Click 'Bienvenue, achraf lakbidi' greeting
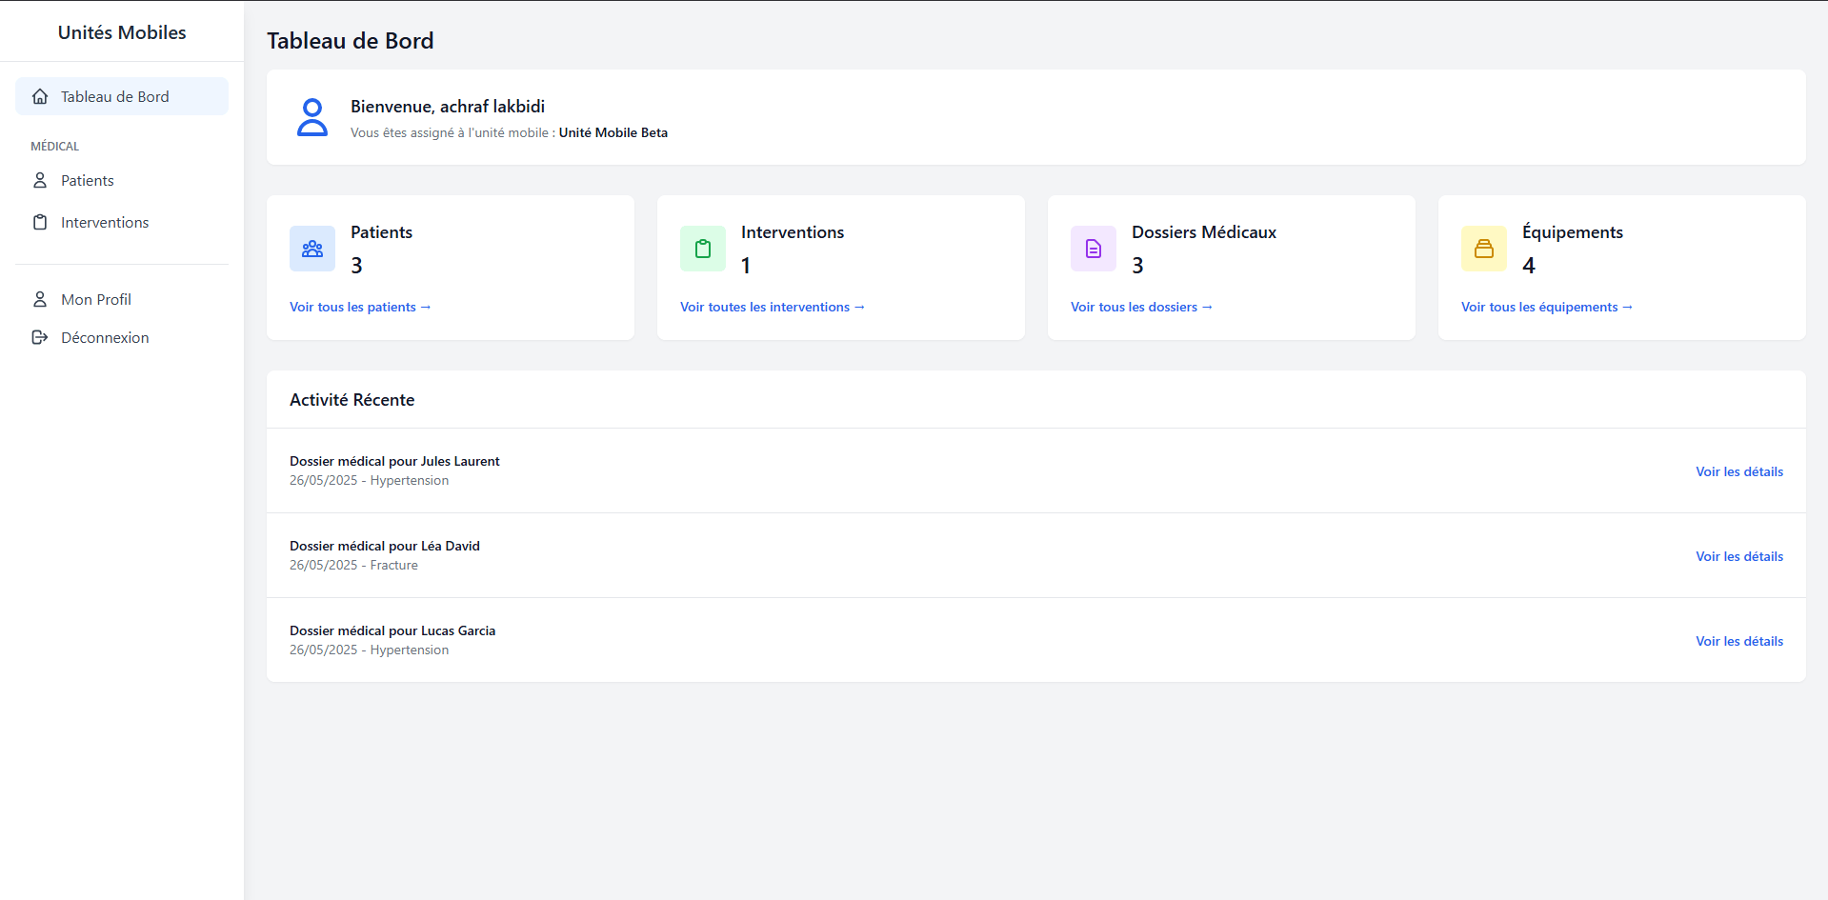 [x=448, y=107]
